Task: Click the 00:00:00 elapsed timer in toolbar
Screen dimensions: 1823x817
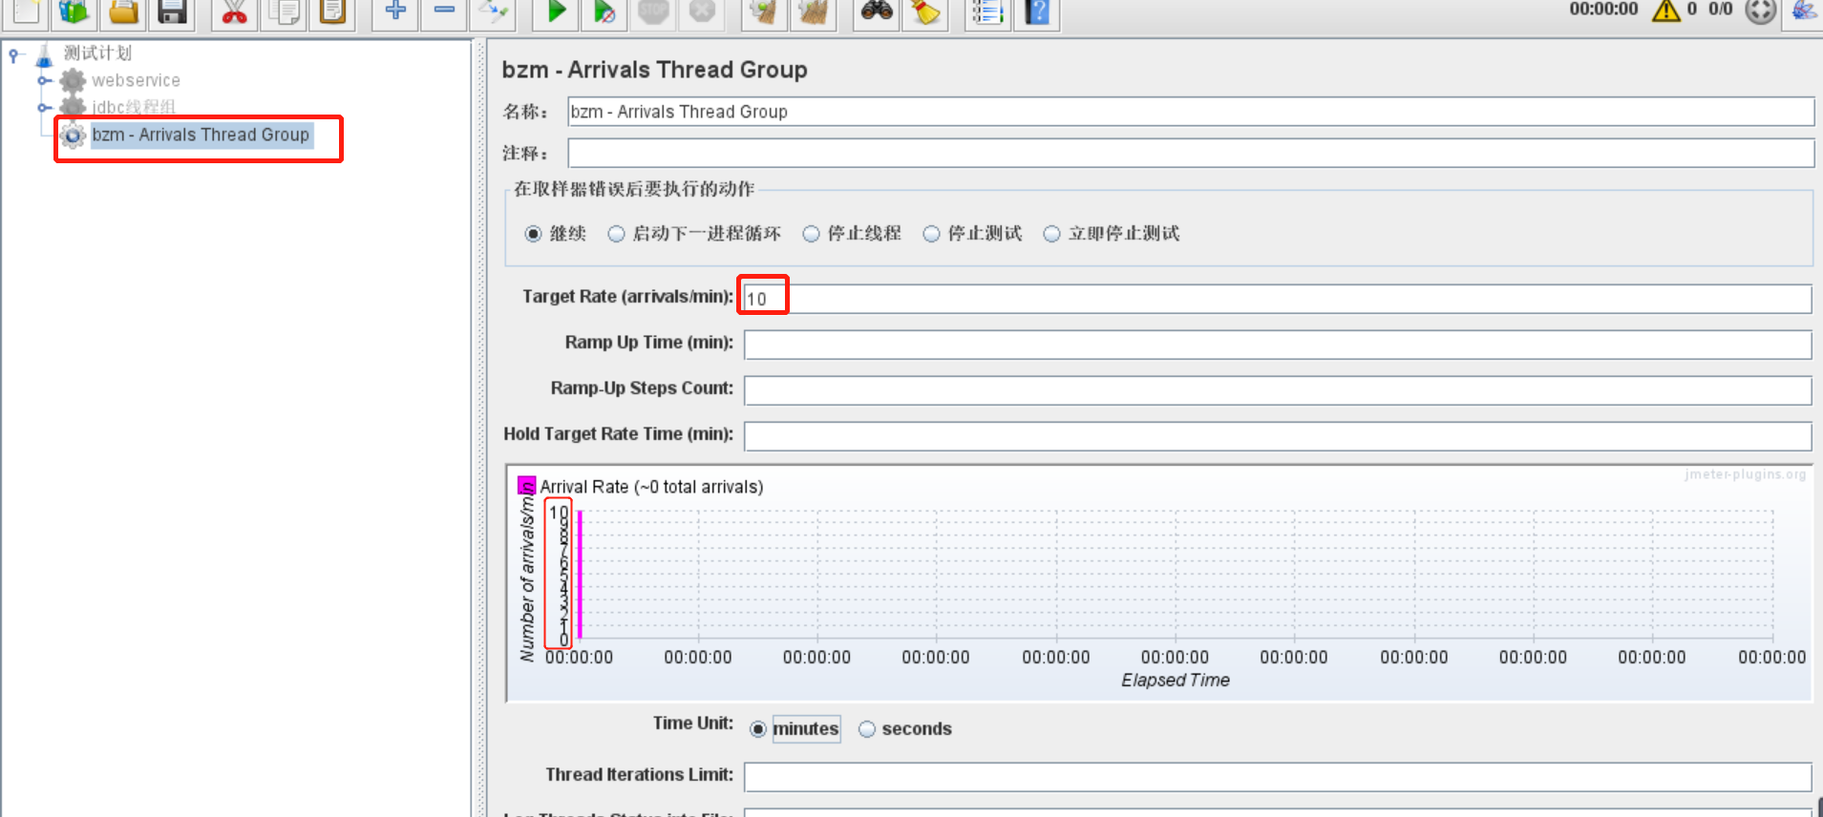Action: pyautogui.click(x=1603, y=10)
